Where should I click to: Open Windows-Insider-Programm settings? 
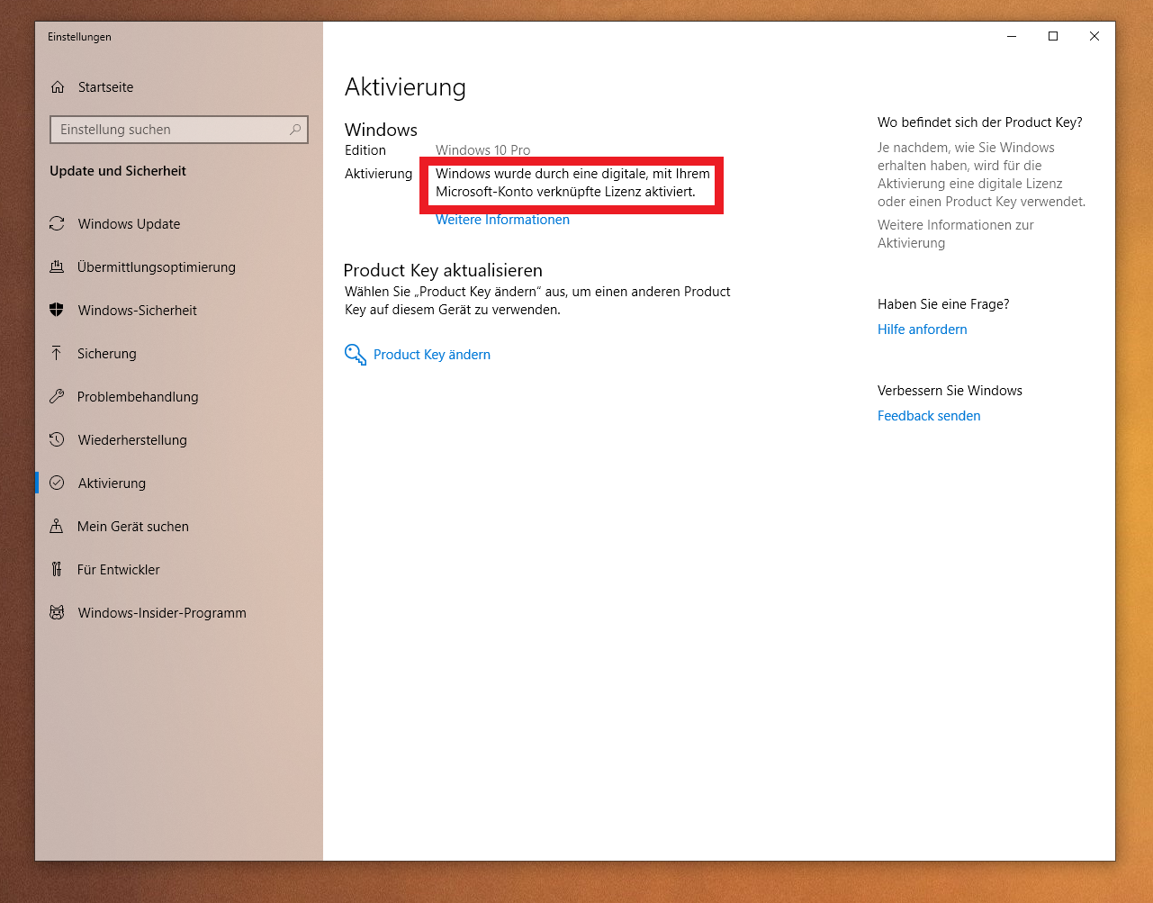[x=179, y=612]
